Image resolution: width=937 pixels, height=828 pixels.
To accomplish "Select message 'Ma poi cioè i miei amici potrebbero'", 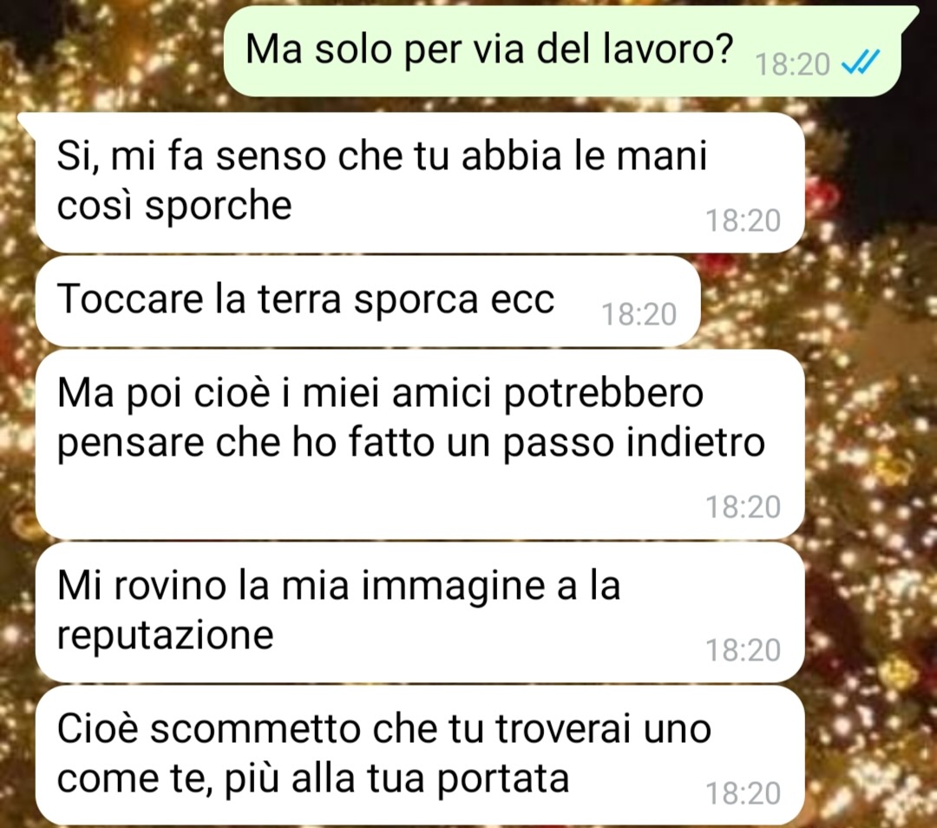I will pyautogui.click(x=380, y=393).
